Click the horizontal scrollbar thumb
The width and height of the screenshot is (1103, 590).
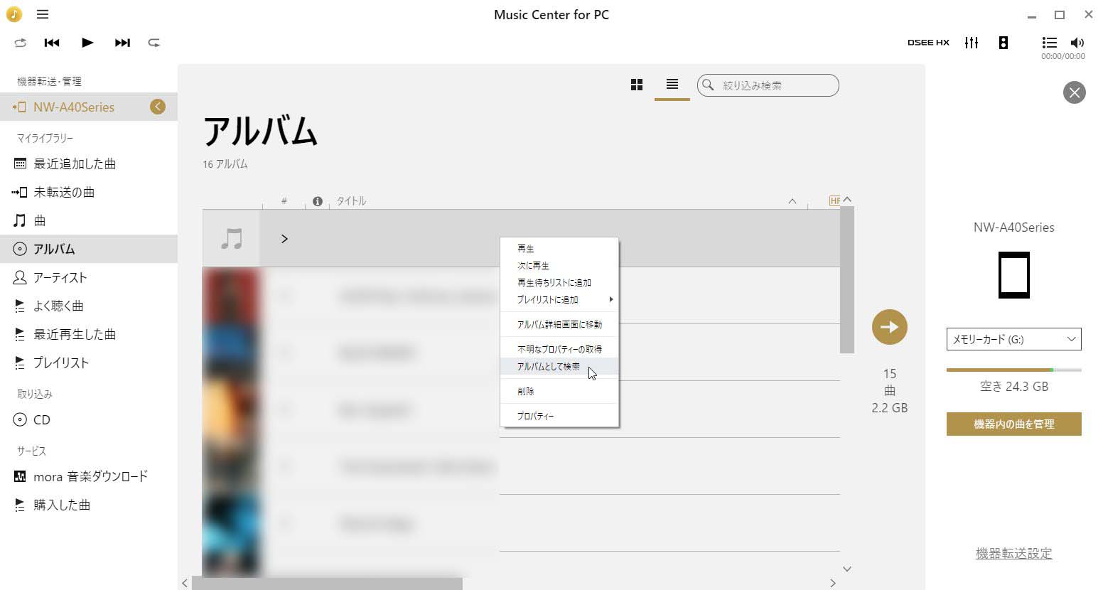pyautogui.click(x=327, y=584)
